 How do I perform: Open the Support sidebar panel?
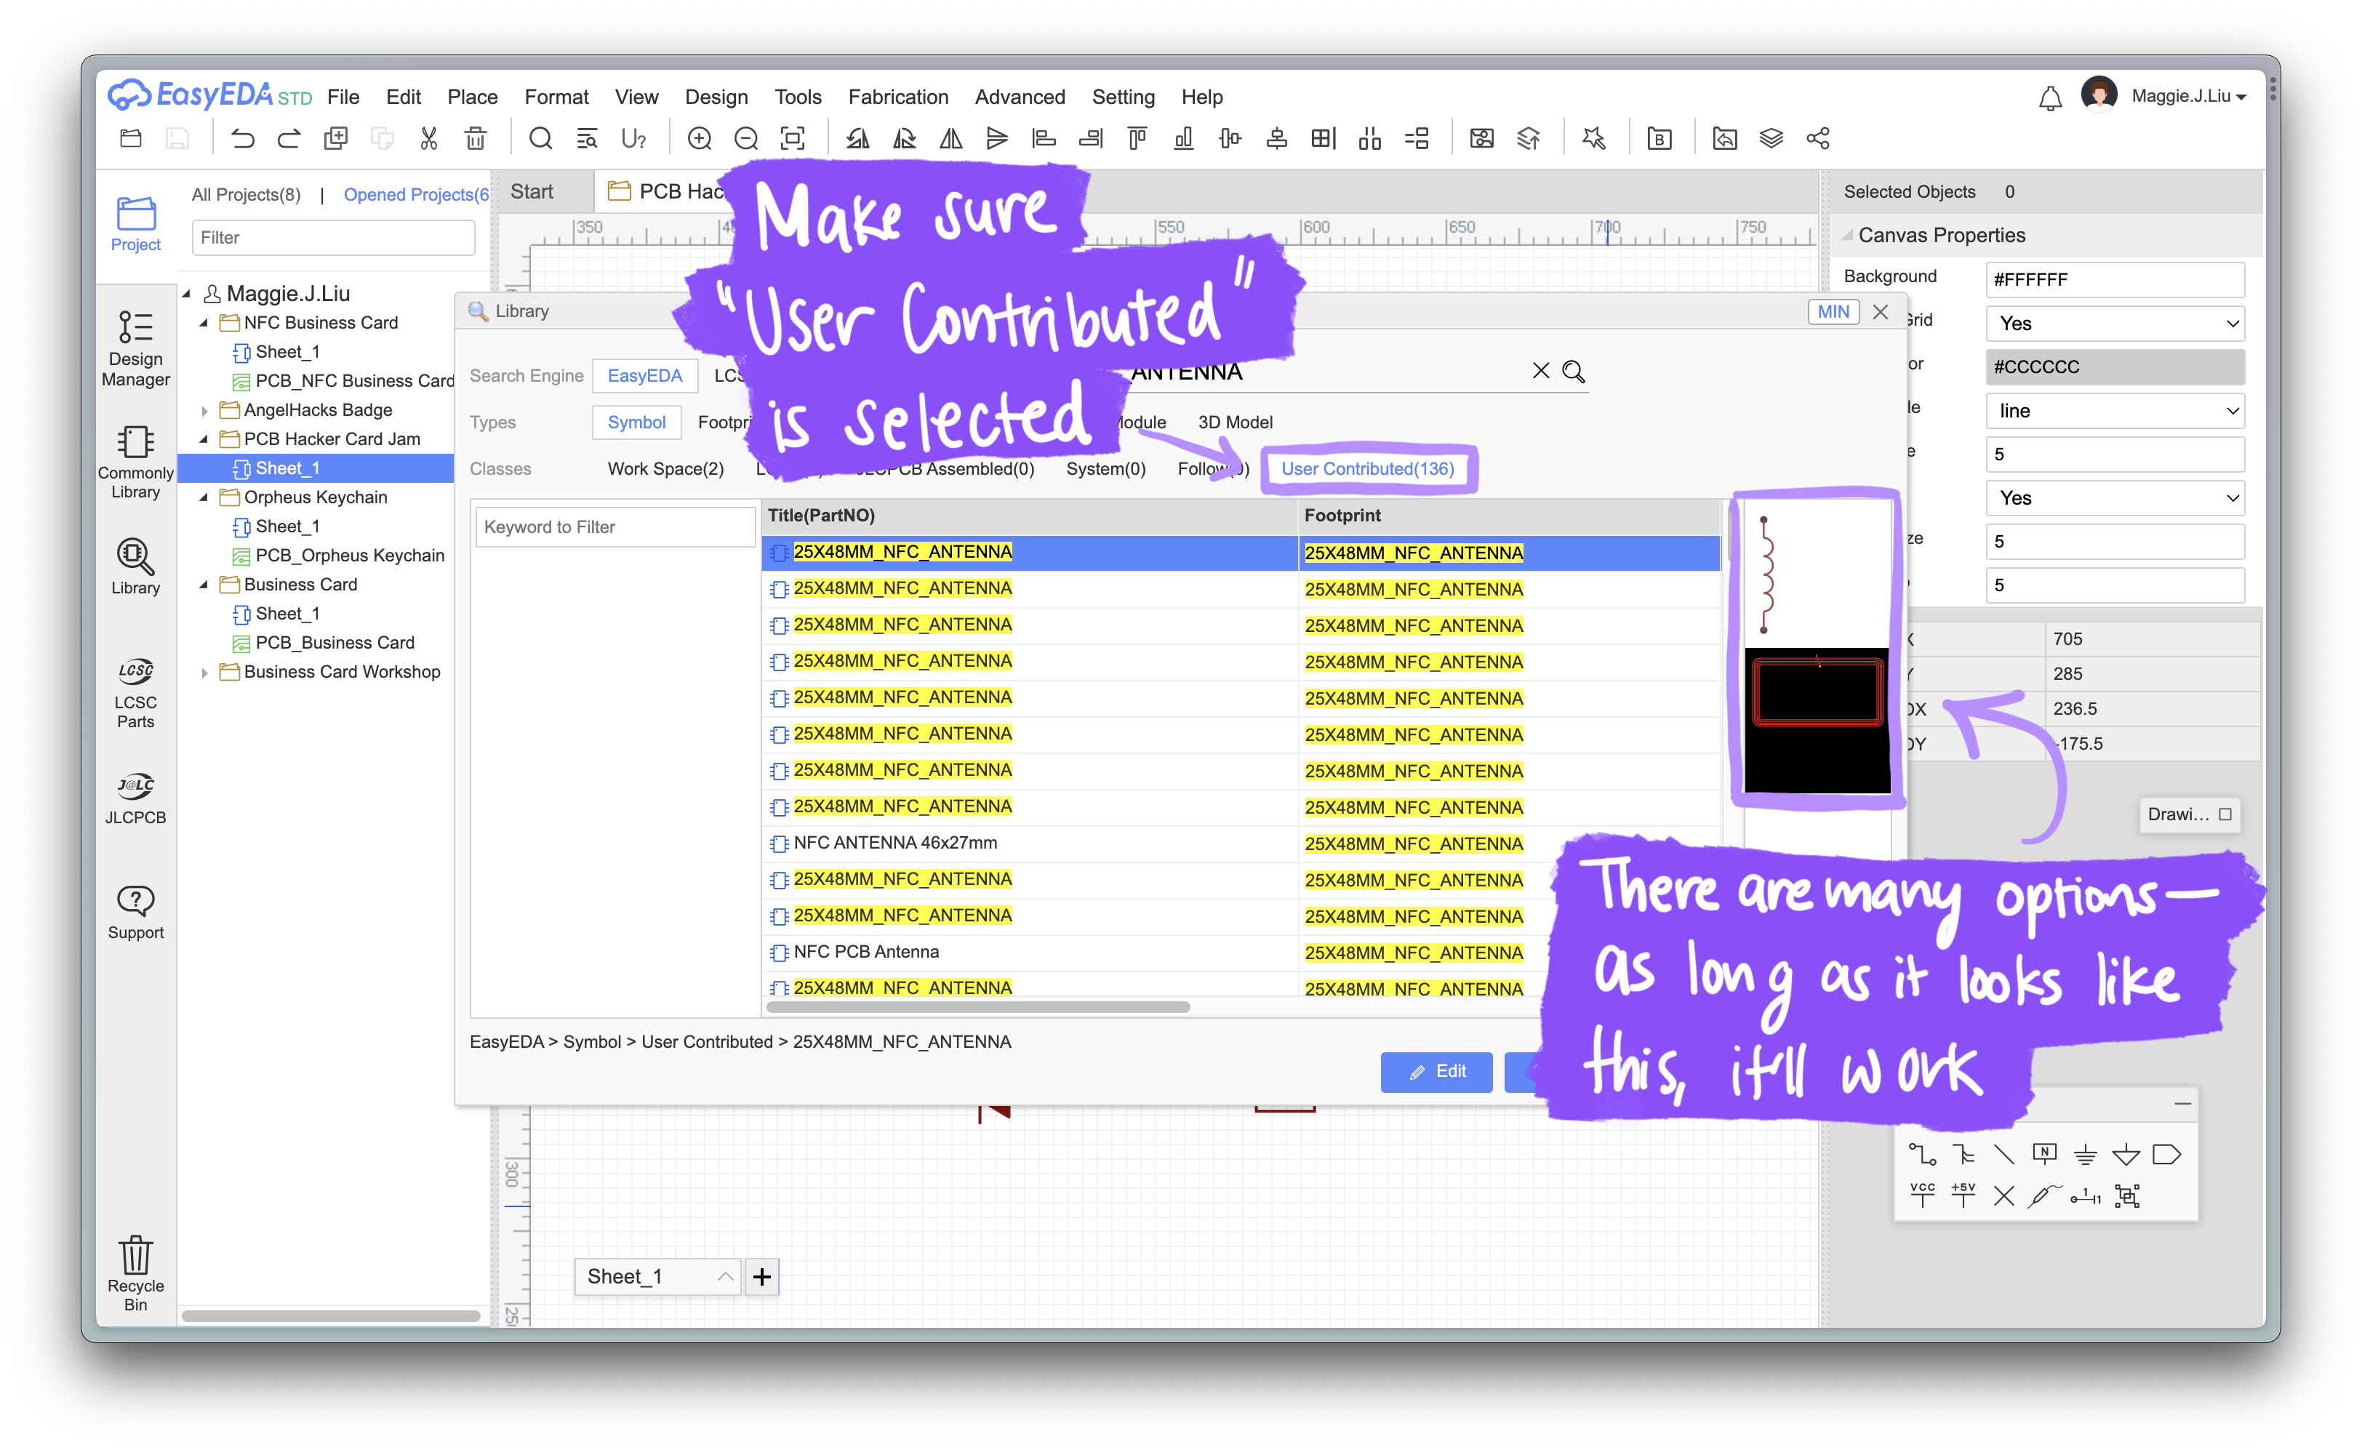[135, 912]
